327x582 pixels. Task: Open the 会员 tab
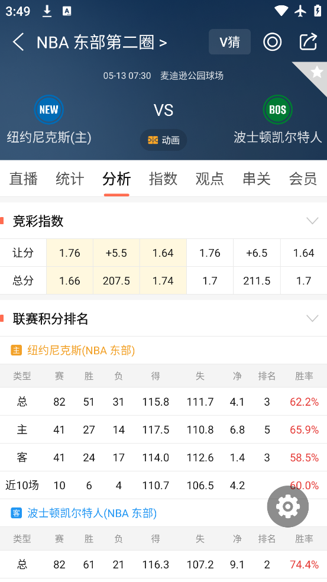[303, 179]
